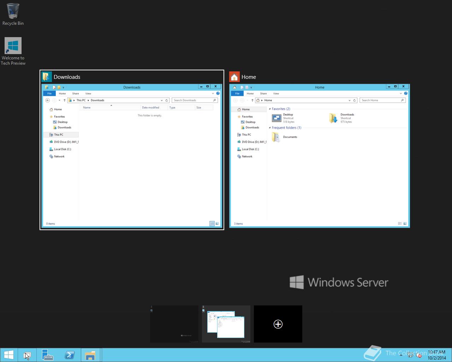Sort by Size column in Downloads
This screenshot has width=452, height=362.
[x=204, y=107]
